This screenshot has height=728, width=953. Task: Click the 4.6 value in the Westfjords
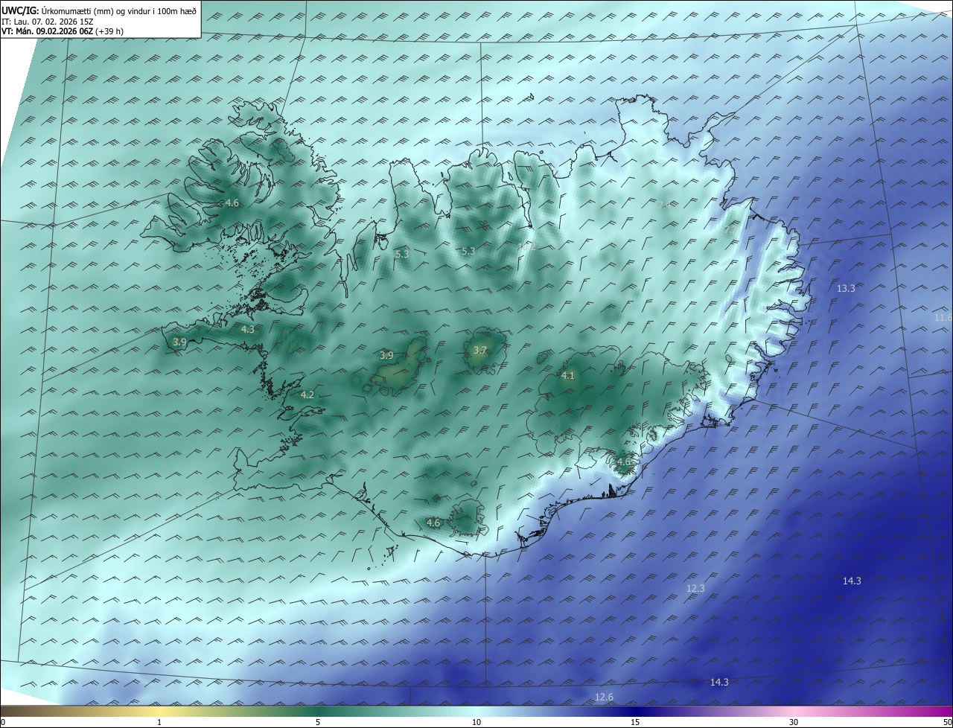coord(232,202)
